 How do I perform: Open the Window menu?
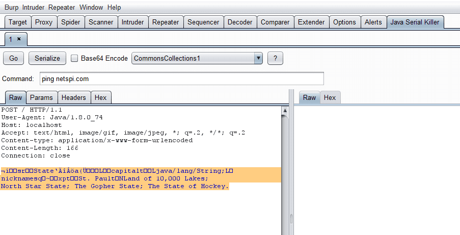(91, 8)
